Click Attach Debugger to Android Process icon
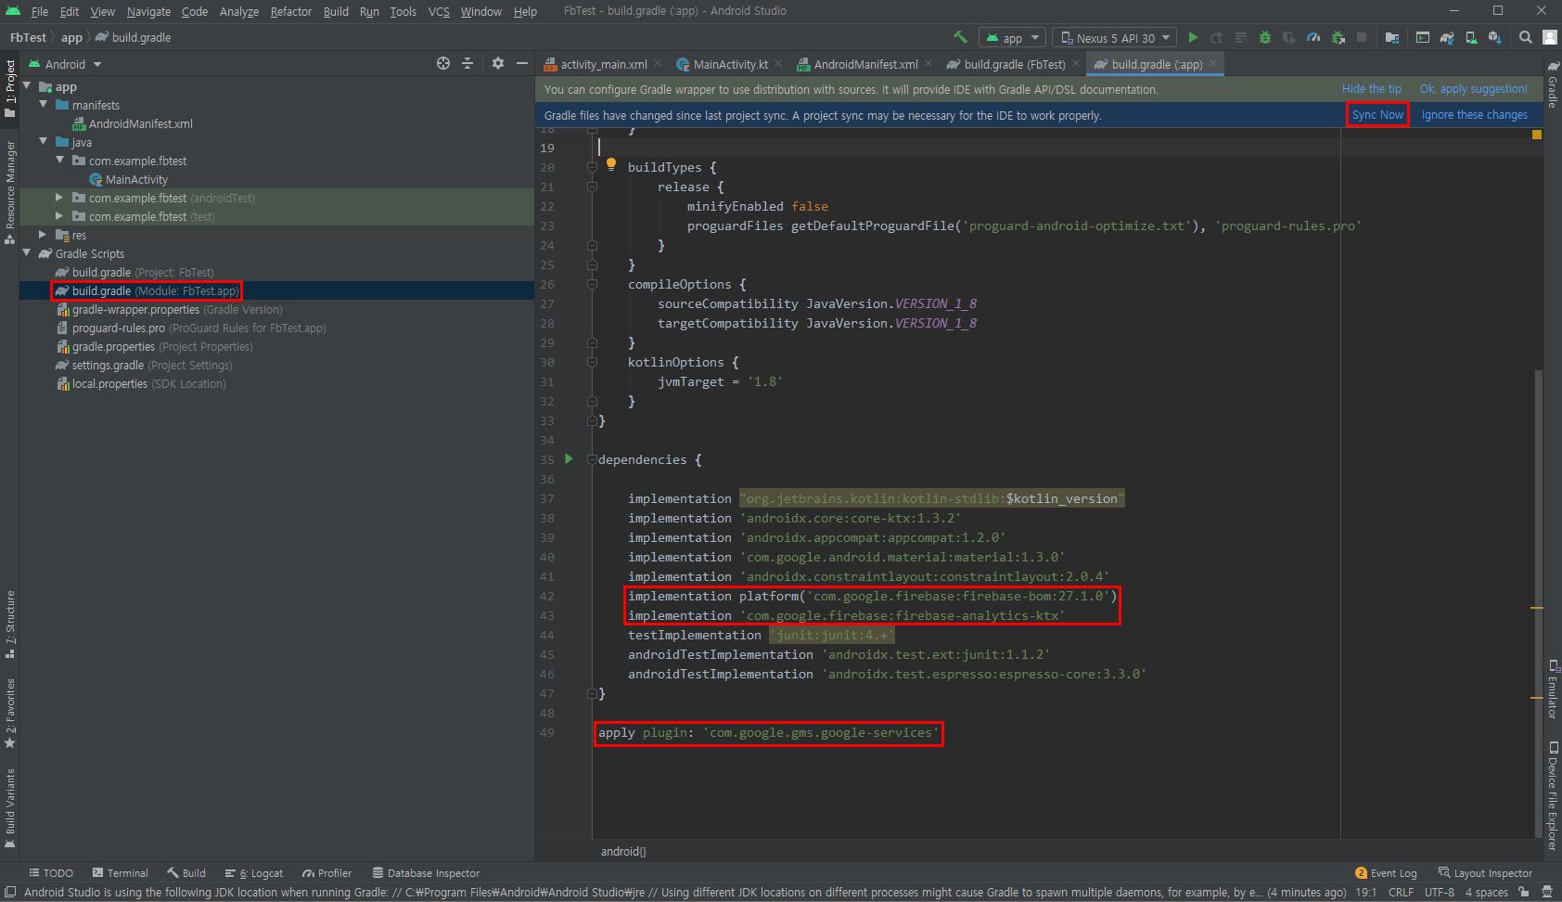 coord(1338,37)
